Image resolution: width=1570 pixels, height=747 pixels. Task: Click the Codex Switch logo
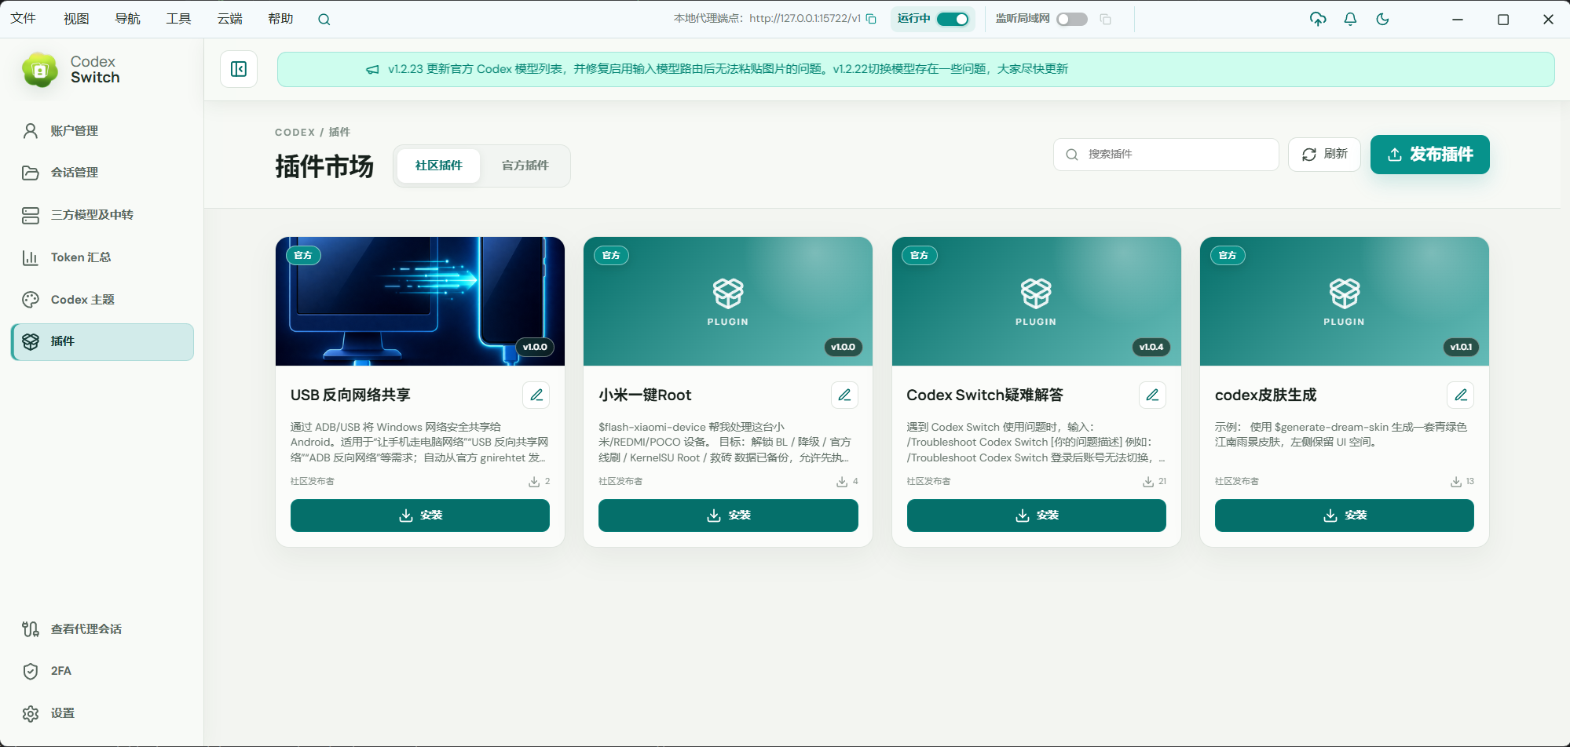coord(40,70)
